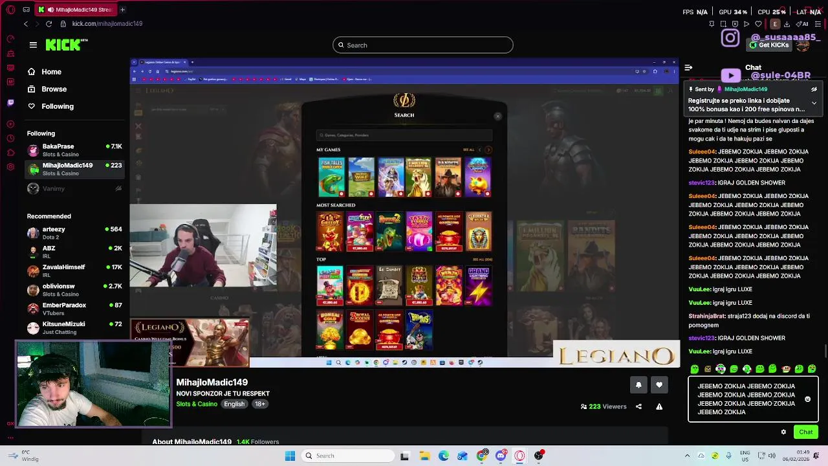Insert the first green emote
The height and width of the screenshot is (466, 828).
[694, 369]
